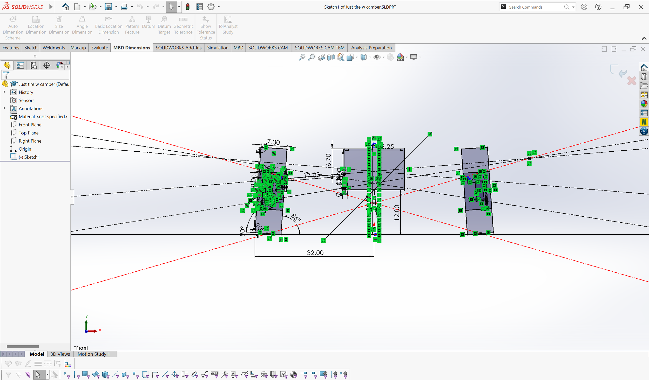Open the FeatureManager Design Tree tab icon
The width and height of the screenshot is (649, 380).
7,65
